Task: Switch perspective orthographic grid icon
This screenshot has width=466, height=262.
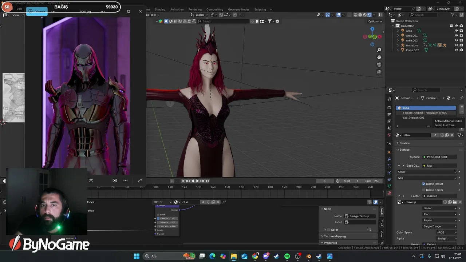Action: [379, 72]
